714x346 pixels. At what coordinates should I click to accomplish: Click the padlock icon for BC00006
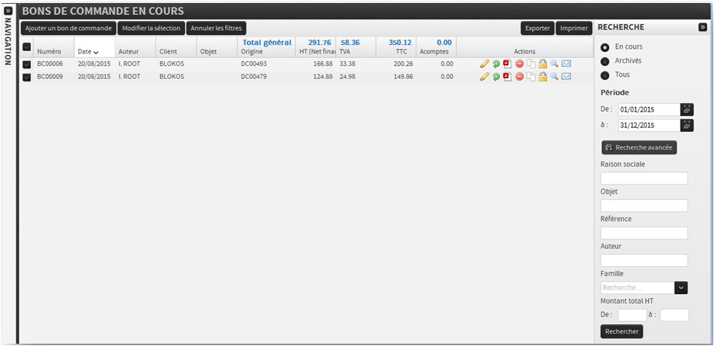pyautogui.click(x=542, y=64)
